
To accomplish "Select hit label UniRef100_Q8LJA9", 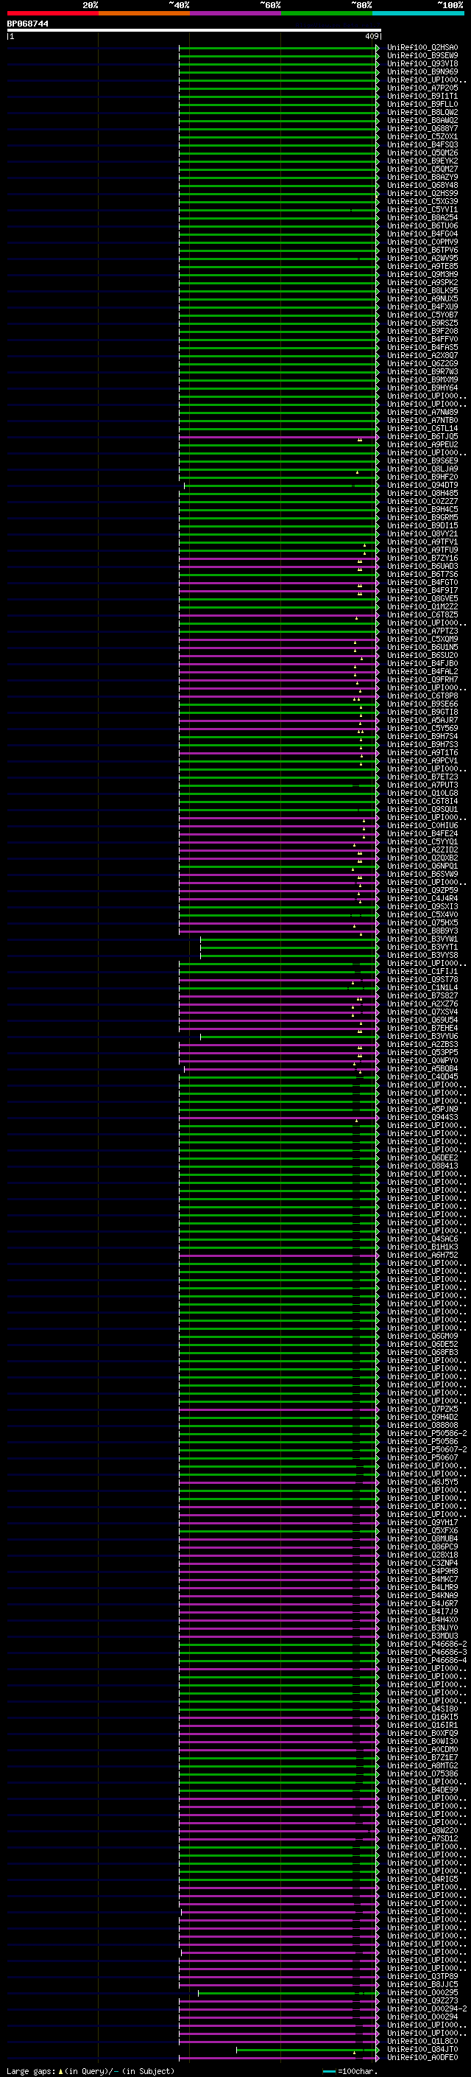I will [x=422, y=469].
